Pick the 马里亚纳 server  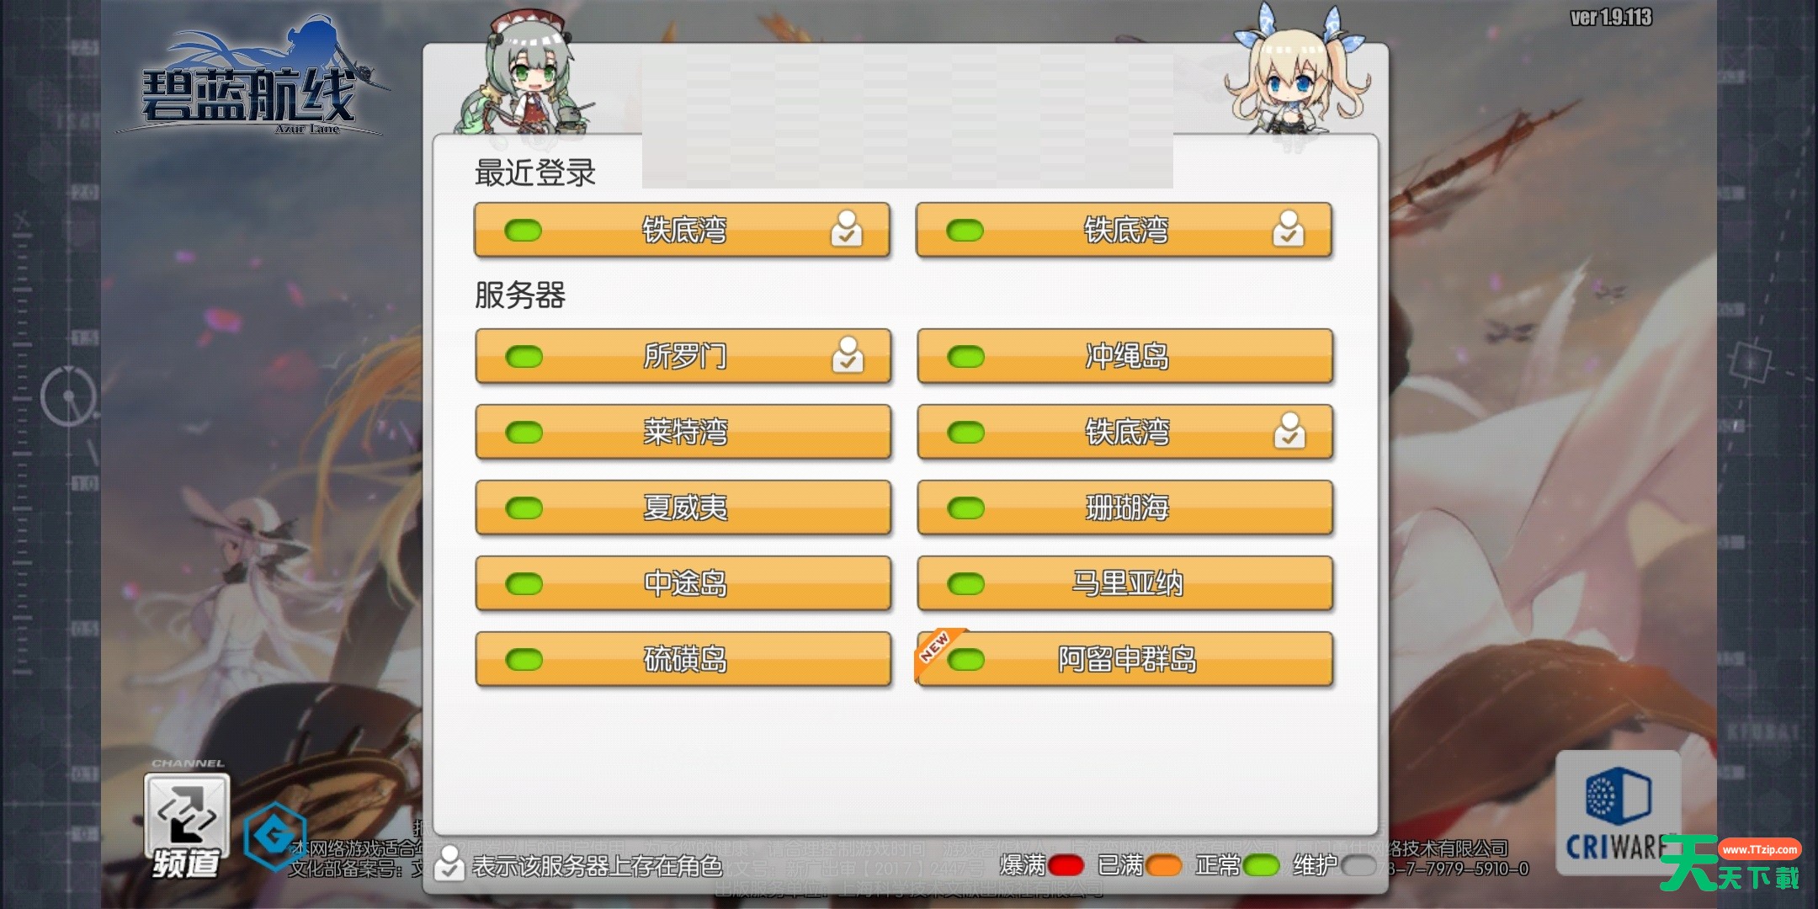[1124, 583]
